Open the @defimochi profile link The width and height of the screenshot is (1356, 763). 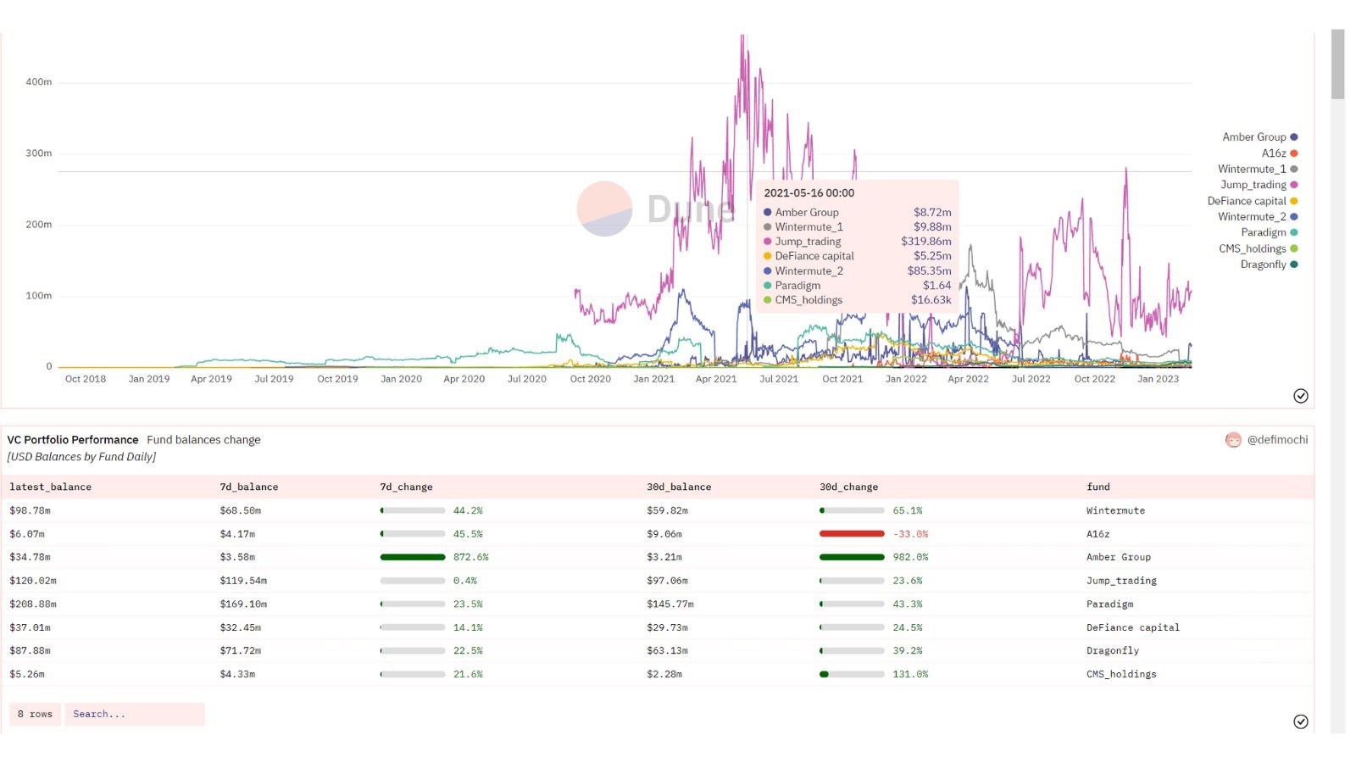(1277, 440)
